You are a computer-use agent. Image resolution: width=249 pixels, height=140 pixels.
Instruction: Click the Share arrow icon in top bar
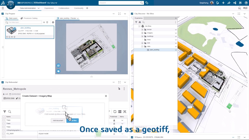tap(229, 3)
